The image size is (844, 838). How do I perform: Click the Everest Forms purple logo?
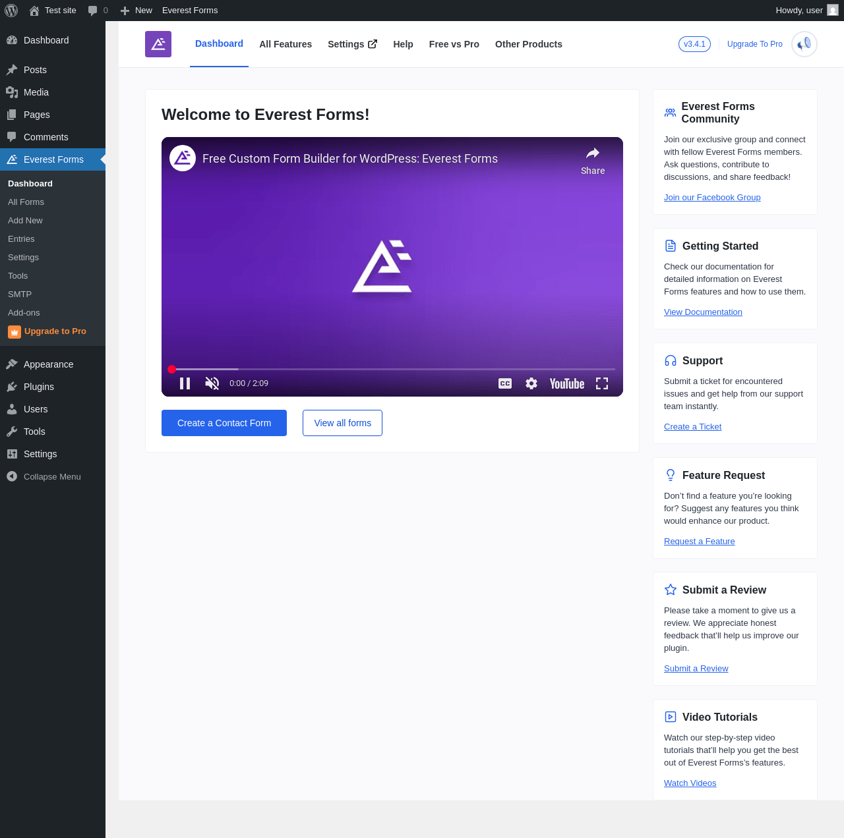click(158, 44)
